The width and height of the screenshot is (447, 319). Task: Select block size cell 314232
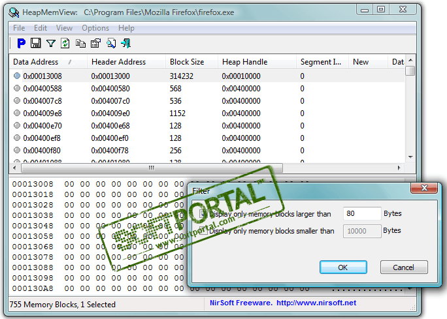pos(182,76)
